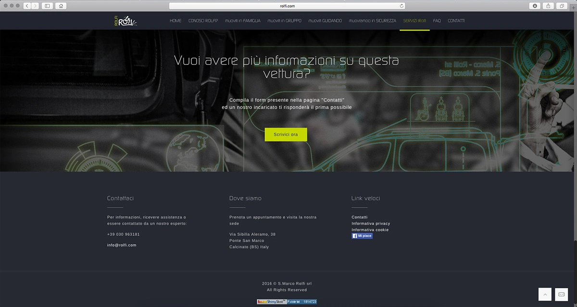Click the Safari share icon
Viewport: 577px width, 307px height.
(x=548, y=6)
